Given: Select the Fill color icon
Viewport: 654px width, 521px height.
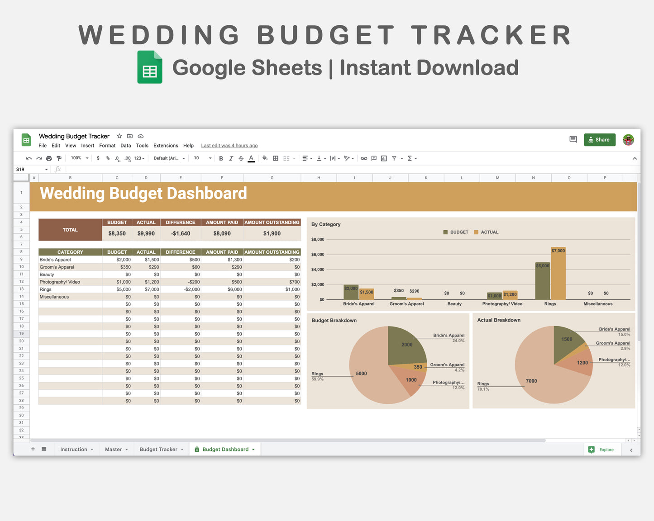Looking at the screenshot, I should (x=265, y=158).
